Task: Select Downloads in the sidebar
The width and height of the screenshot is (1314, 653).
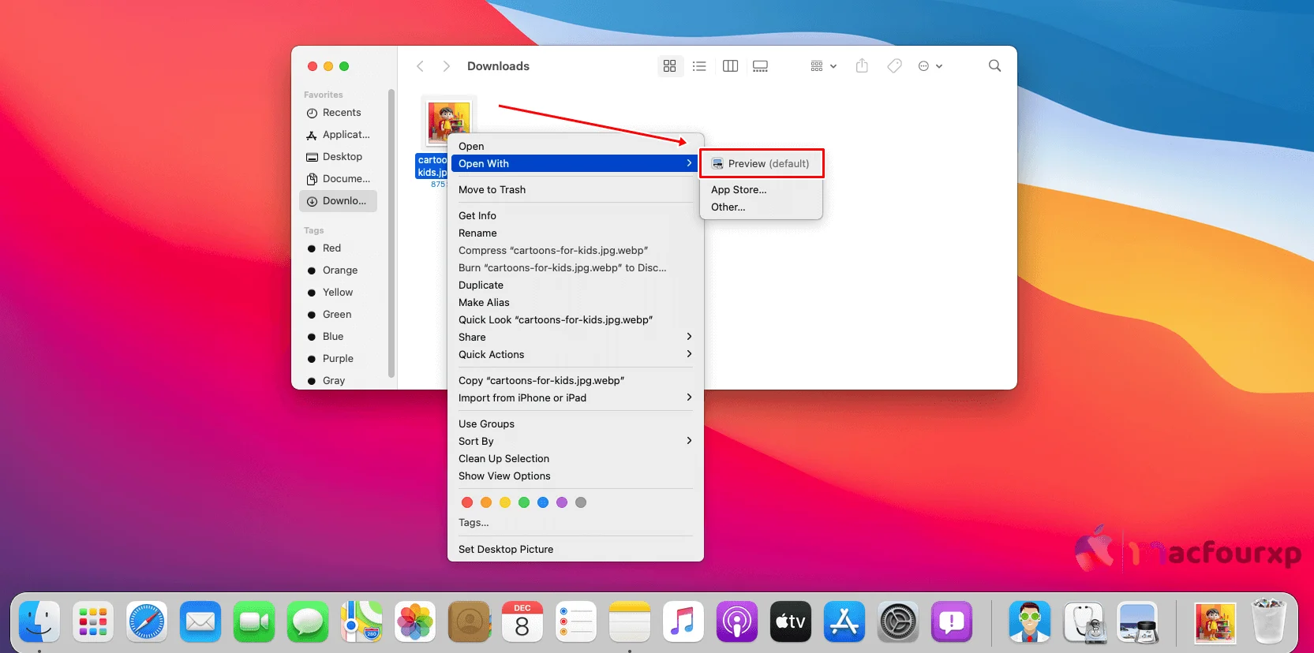Action: click(338, 201)
